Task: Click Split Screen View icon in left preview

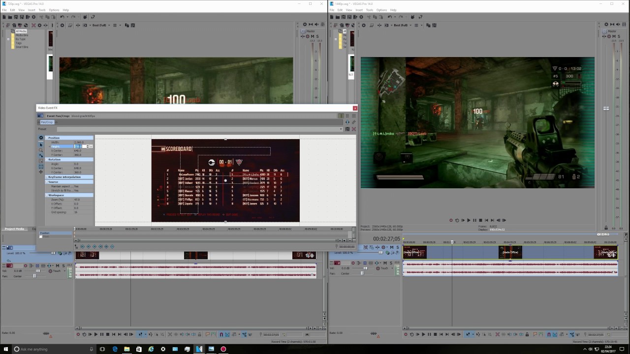Action: pyautogui.click(x=85, y=25)
